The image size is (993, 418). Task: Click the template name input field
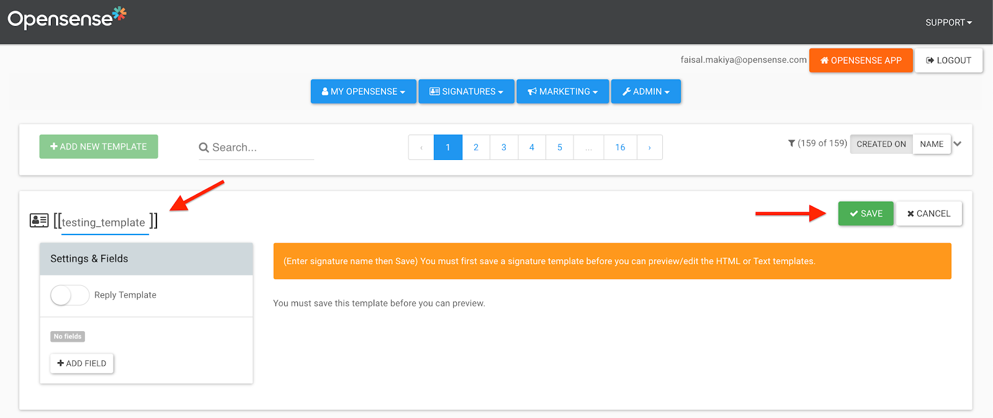coord(105,223)
